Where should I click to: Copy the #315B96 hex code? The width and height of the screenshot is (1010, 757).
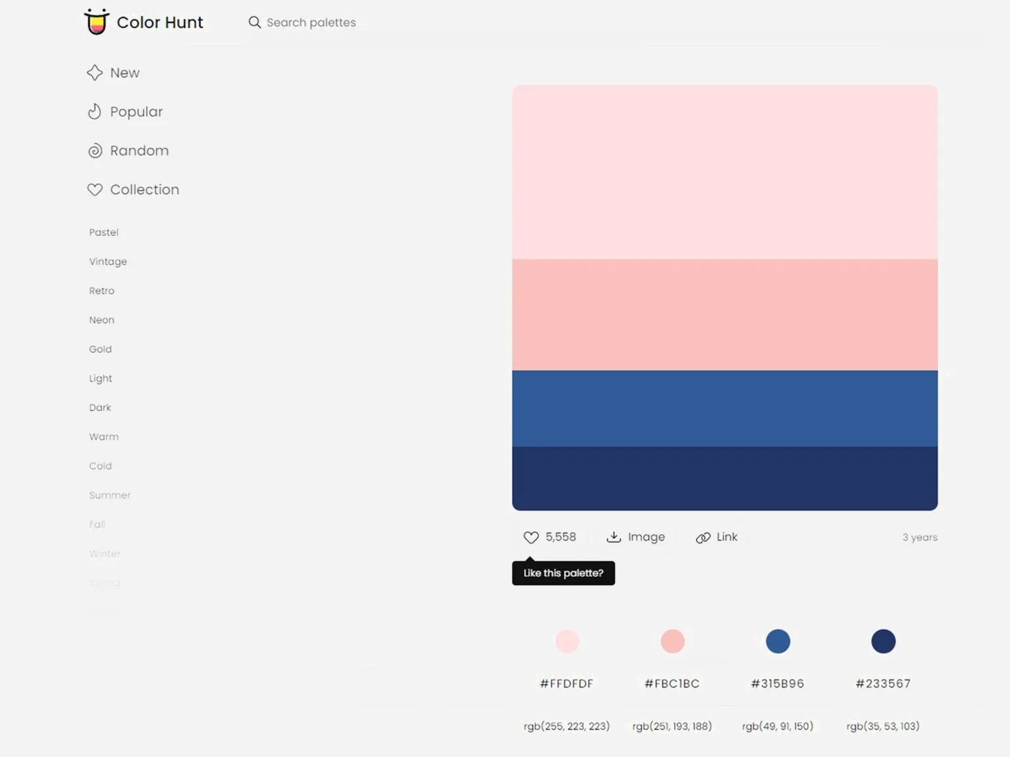(777, 684)
